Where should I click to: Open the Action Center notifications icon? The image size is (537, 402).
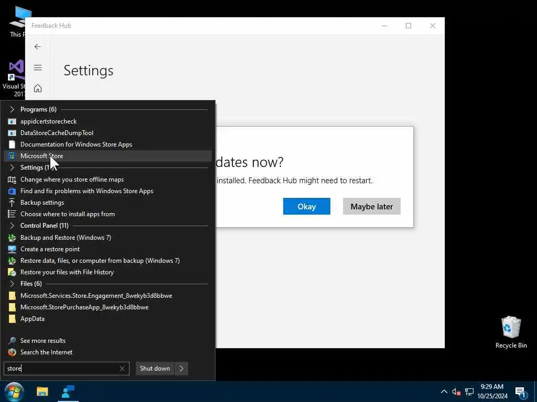pyautogui.click(x=520, y=393)
